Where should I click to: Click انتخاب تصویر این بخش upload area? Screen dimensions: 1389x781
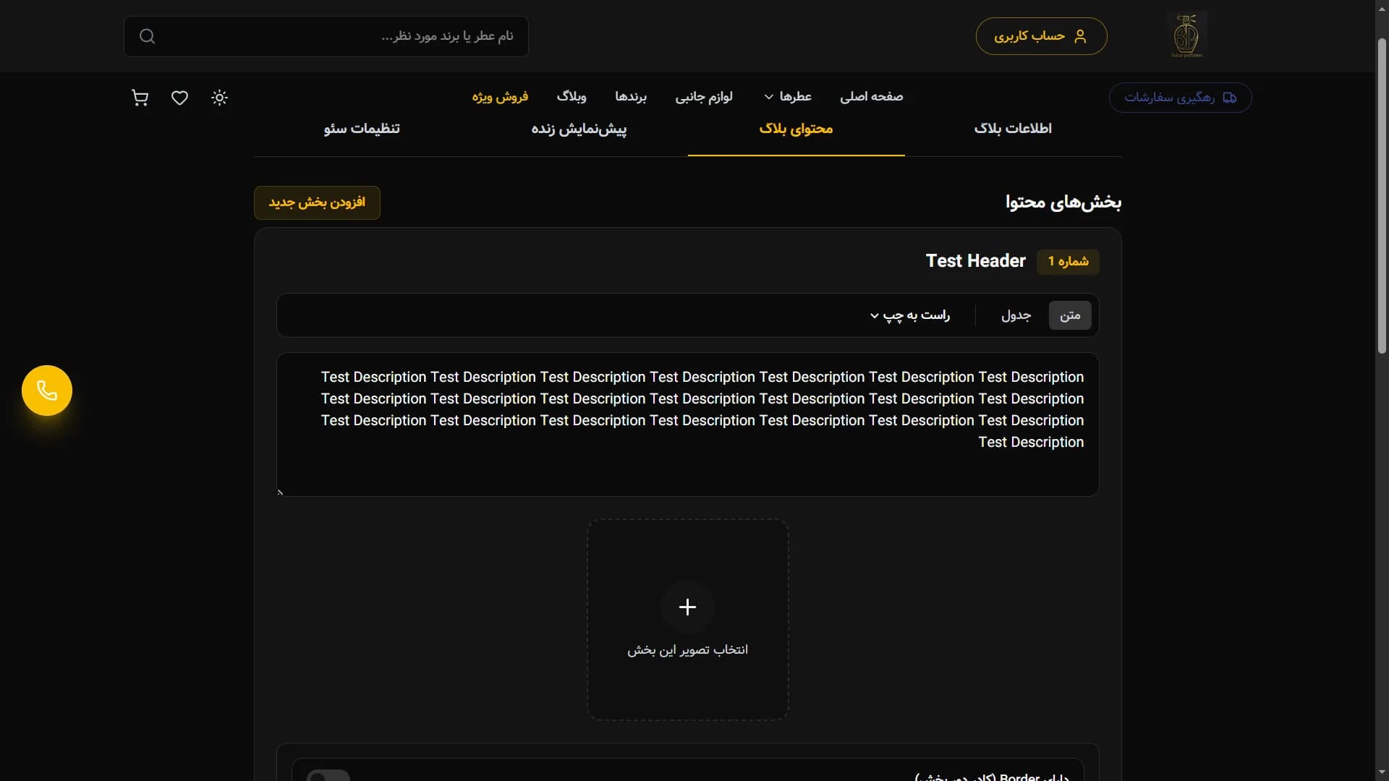[687, 620]
